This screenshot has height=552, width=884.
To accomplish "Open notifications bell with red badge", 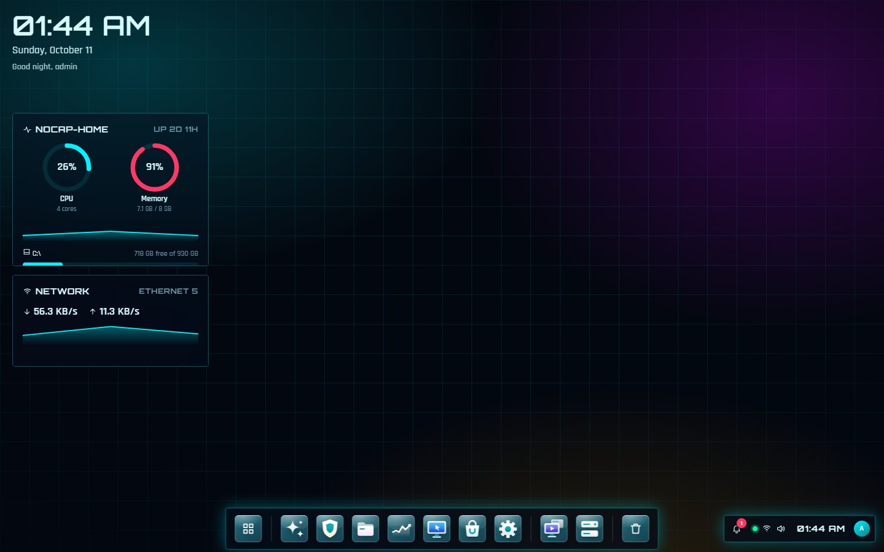I will point(737,528).
